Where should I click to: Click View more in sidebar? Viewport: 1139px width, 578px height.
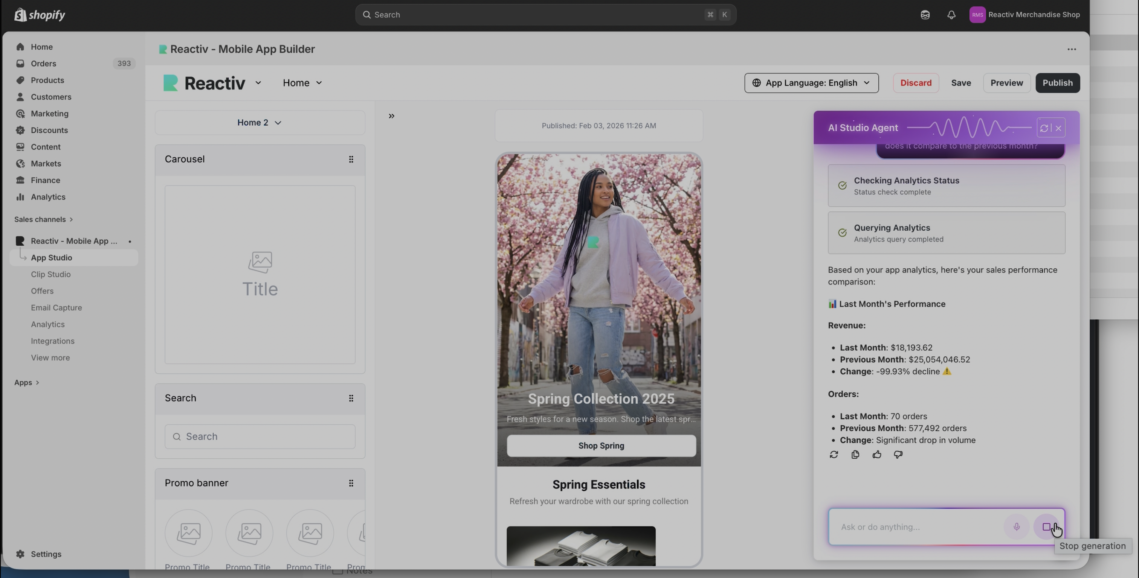(x=50, y=358)
